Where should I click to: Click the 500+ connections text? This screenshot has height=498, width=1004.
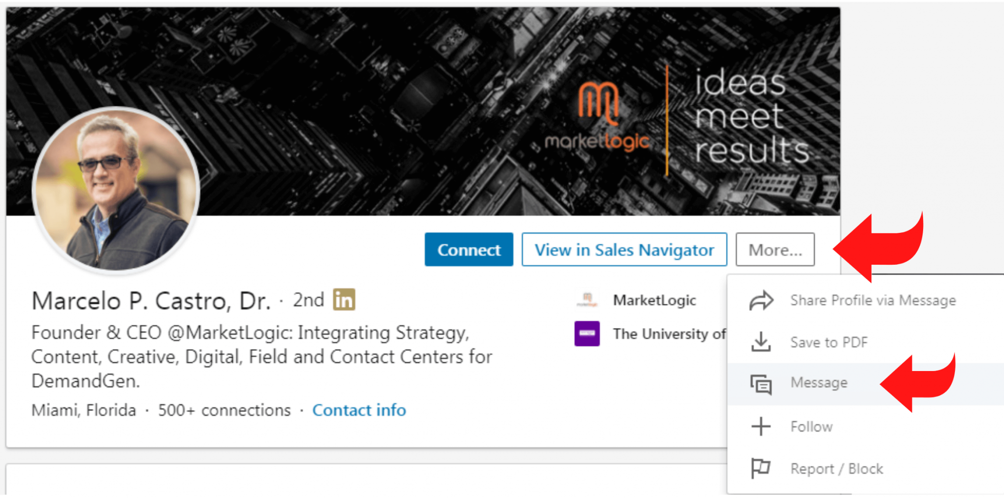click(224, 410)
